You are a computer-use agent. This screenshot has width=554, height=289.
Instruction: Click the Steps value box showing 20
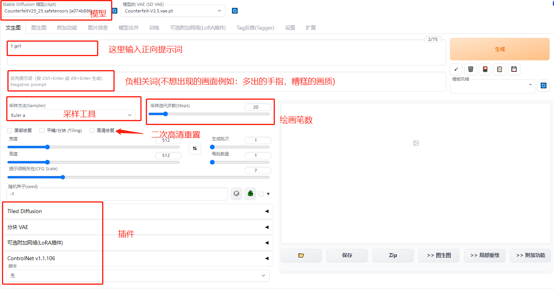coord(258,107)
